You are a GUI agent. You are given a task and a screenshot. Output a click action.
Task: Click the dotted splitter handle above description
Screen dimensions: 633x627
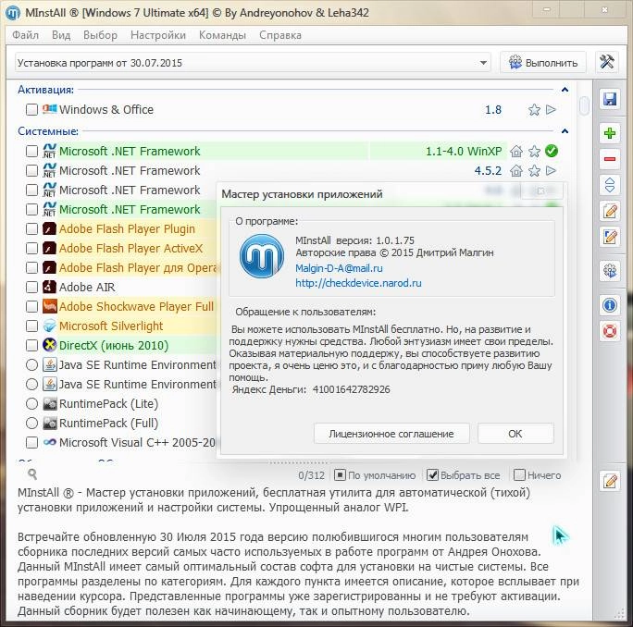[299, 462]
